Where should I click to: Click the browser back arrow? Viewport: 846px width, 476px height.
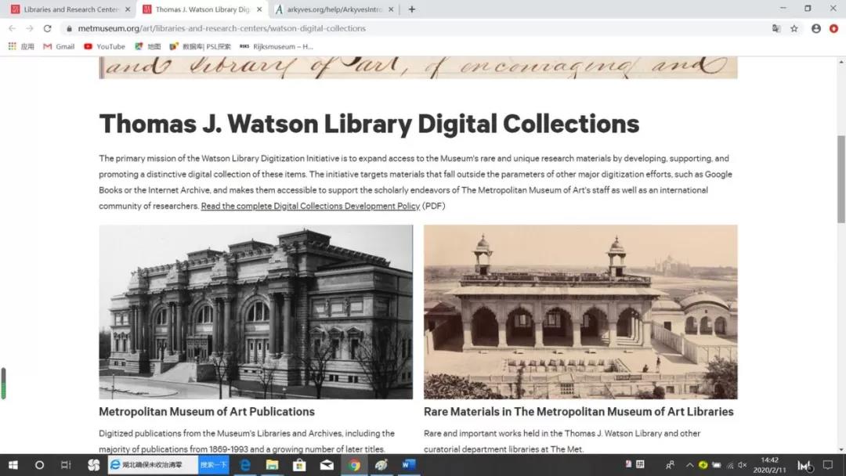pos(12,28)
